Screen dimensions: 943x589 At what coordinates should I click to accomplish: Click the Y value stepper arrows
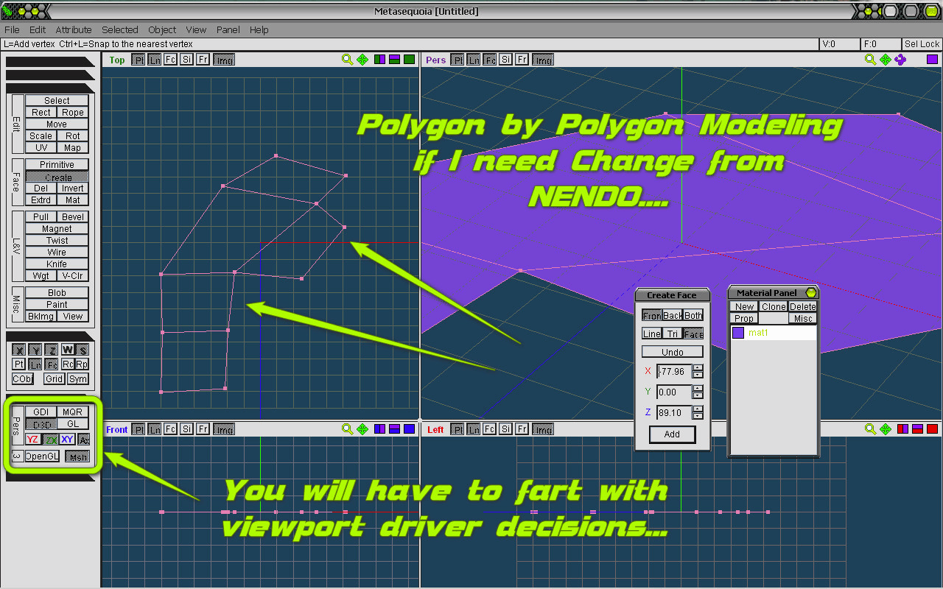click(699, 392)
